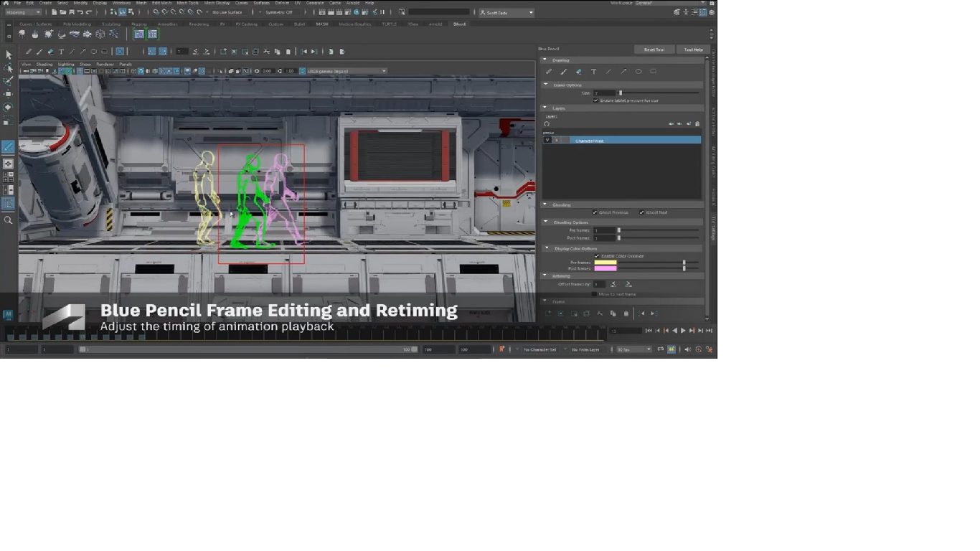Image resolution: width=980 pixels, height=551 pixels.
Task: Click the Reset Tool button
Action: pyautogui.click(x=654, y=50)
